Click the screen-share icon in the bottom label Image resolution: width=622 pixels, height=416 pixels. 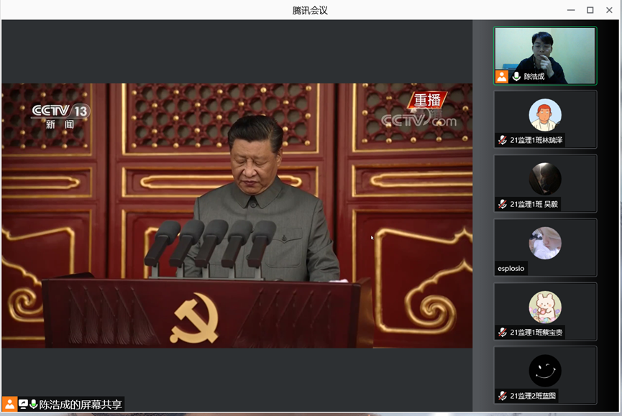23,404
